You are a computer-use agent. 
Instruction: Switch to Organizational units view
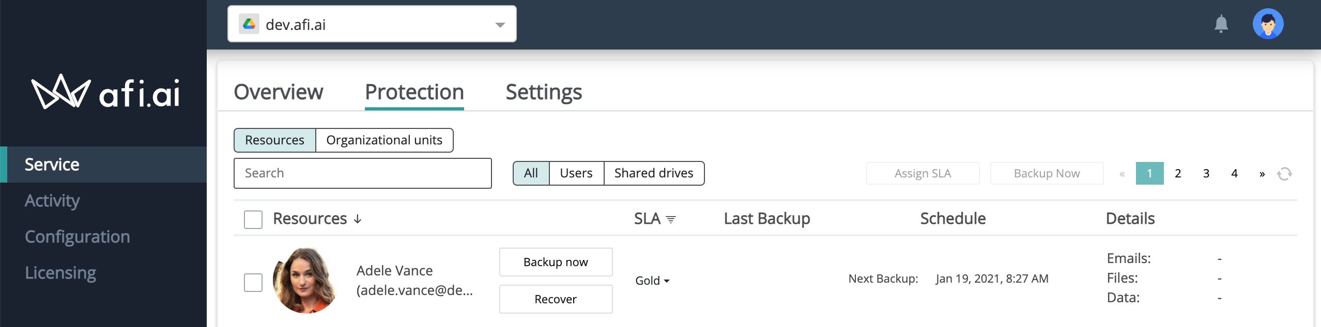pyautogui.click(x=385, y=140)
